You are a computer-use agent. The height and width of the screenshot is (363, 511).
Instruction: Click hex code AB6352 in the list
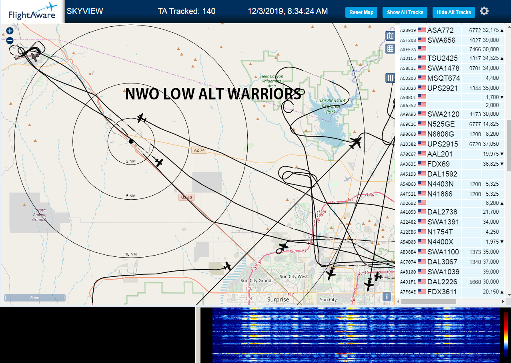coord(408,105)
